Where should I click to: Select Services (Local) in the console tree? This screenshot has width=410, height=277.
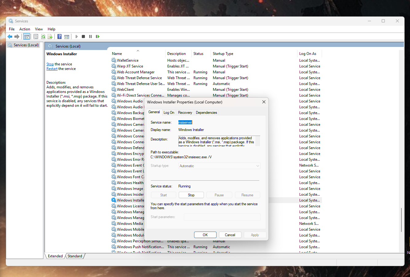(x=24, y=45)
